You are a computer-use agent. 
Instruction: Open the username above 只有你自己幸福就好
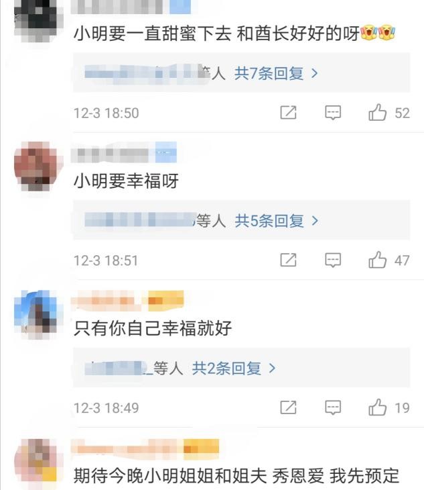click(127, 301)
